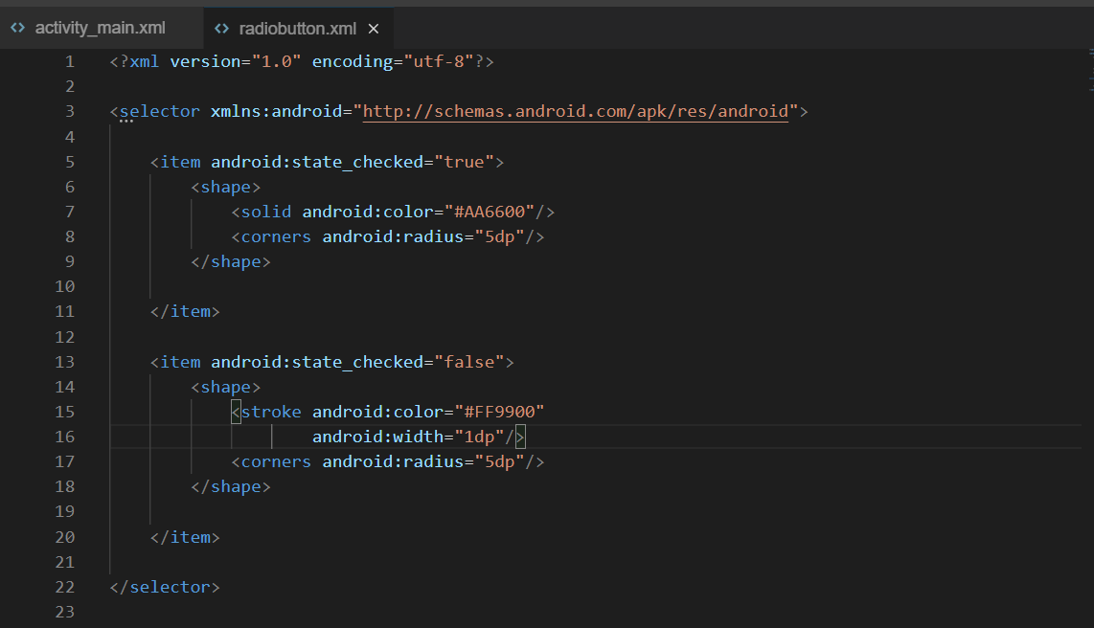Click the #FF9900 color value

point(499,412)
